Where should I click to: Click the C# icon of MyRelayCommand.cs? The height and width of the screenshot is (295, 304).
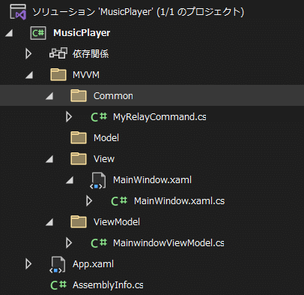click(99, 117)
